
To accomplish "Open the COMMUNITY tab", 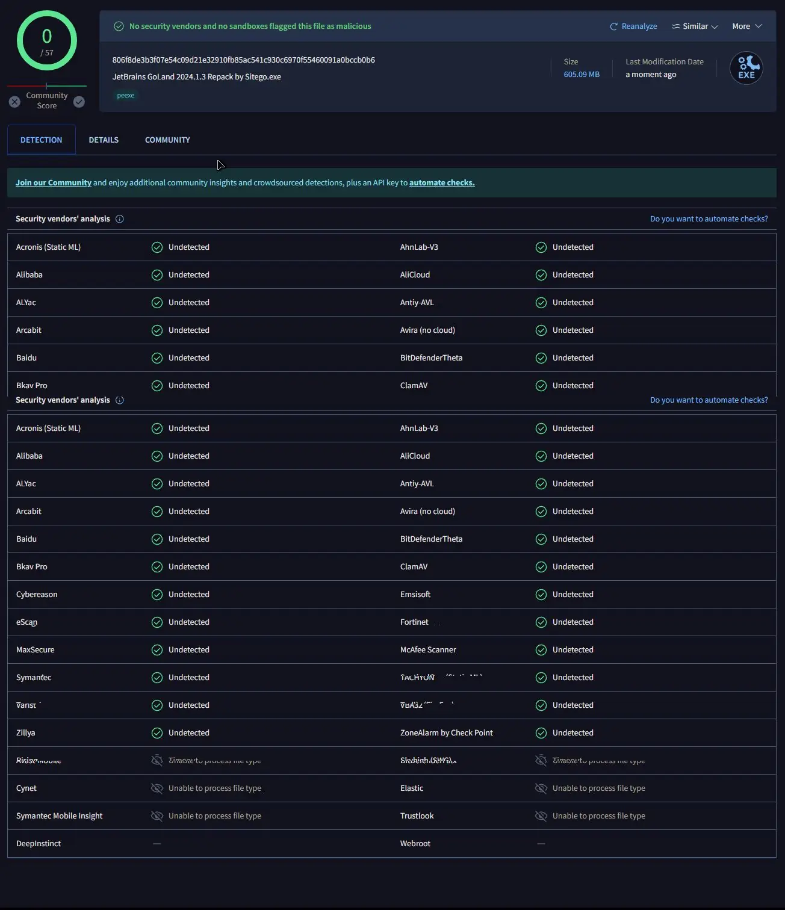I will 167,140.
